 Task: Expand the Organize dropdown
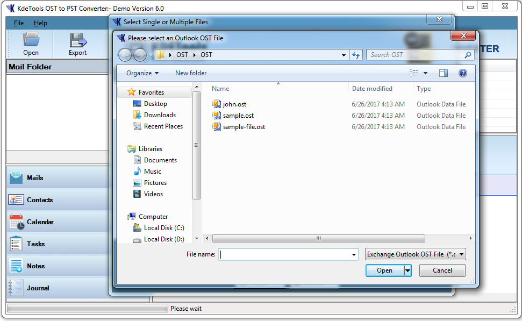click(142, 73)
